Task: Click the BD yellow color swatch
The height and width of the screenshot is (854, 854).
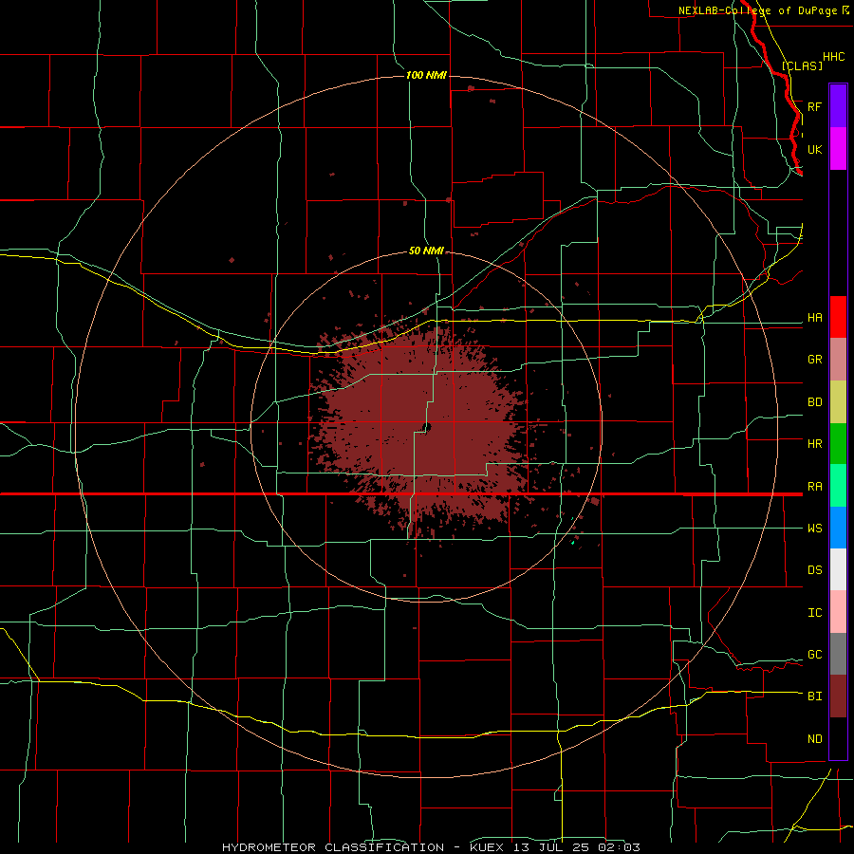Action: point(838,402)
